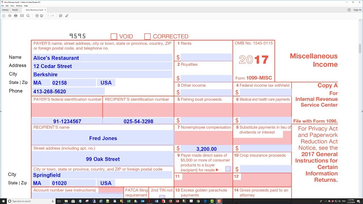Image resolution: width=363 pixels, height=204 pixels.
Task: Click recipient name field Fred Jones
Action: 103,138
